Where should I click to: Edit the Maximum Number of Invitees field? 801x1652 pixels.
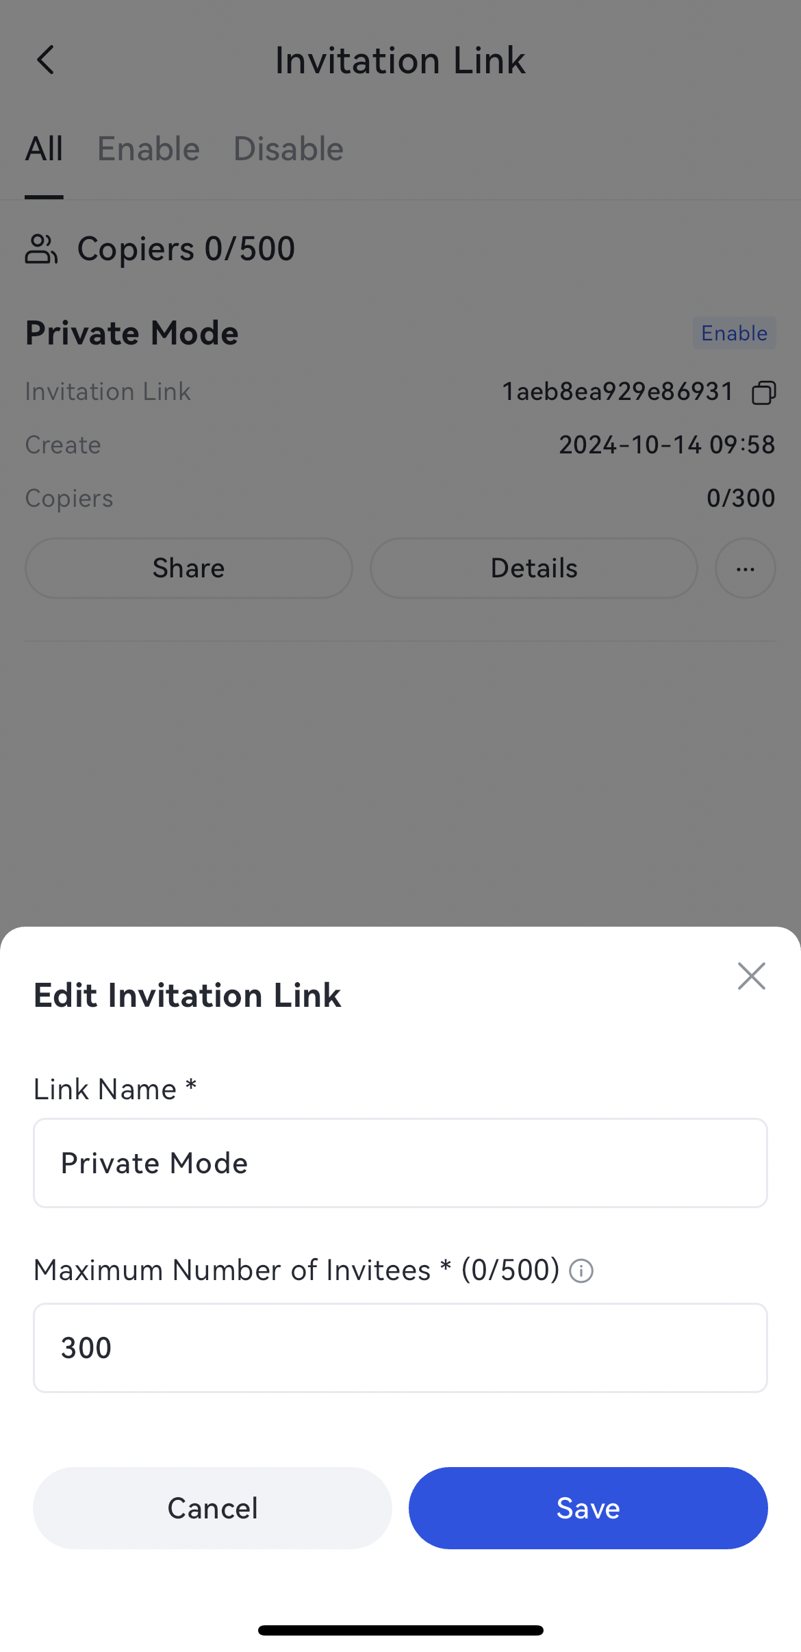[x=400, y=1348]
